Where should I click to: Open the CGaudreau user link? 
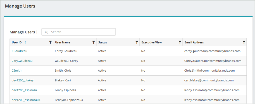pyautogui.click(x=19, y=51)
